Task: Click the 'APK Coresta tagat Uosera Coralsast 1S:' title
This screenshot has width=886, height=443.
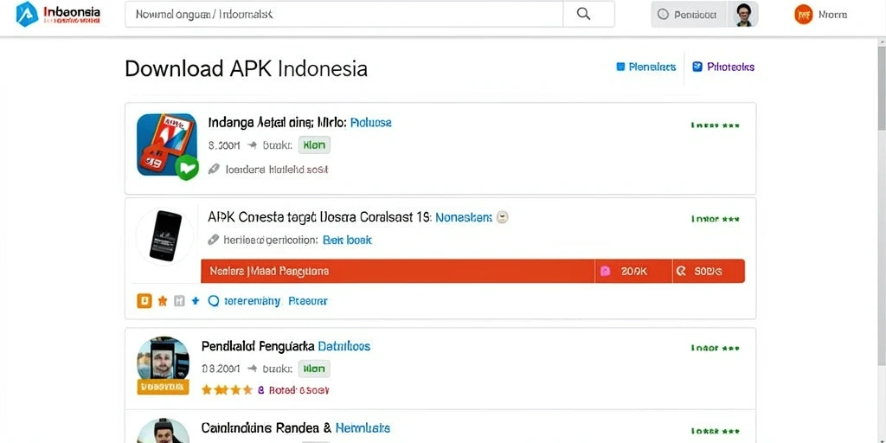Action: pyautogui.click(x=320, y=217)
